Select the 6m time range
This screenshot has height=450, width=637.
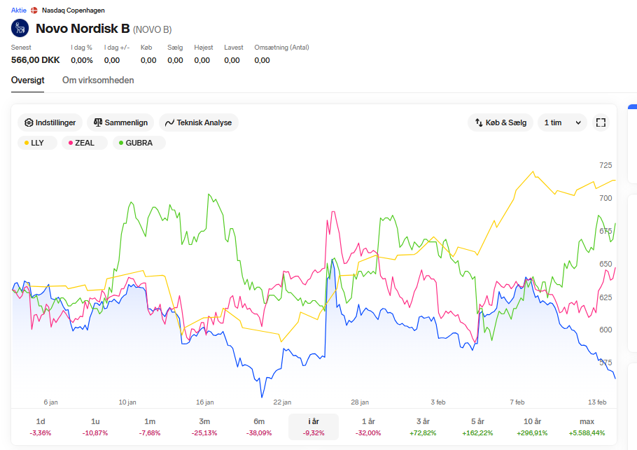[x=259, y=427]
